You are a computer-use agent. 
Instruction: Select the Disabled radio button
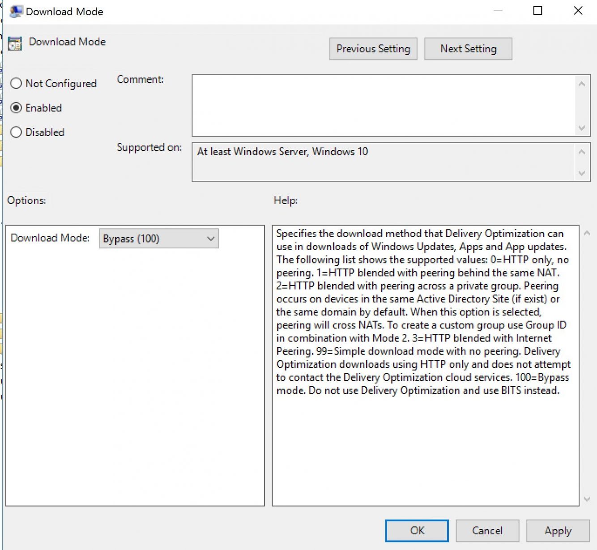[x=17, y=132]
